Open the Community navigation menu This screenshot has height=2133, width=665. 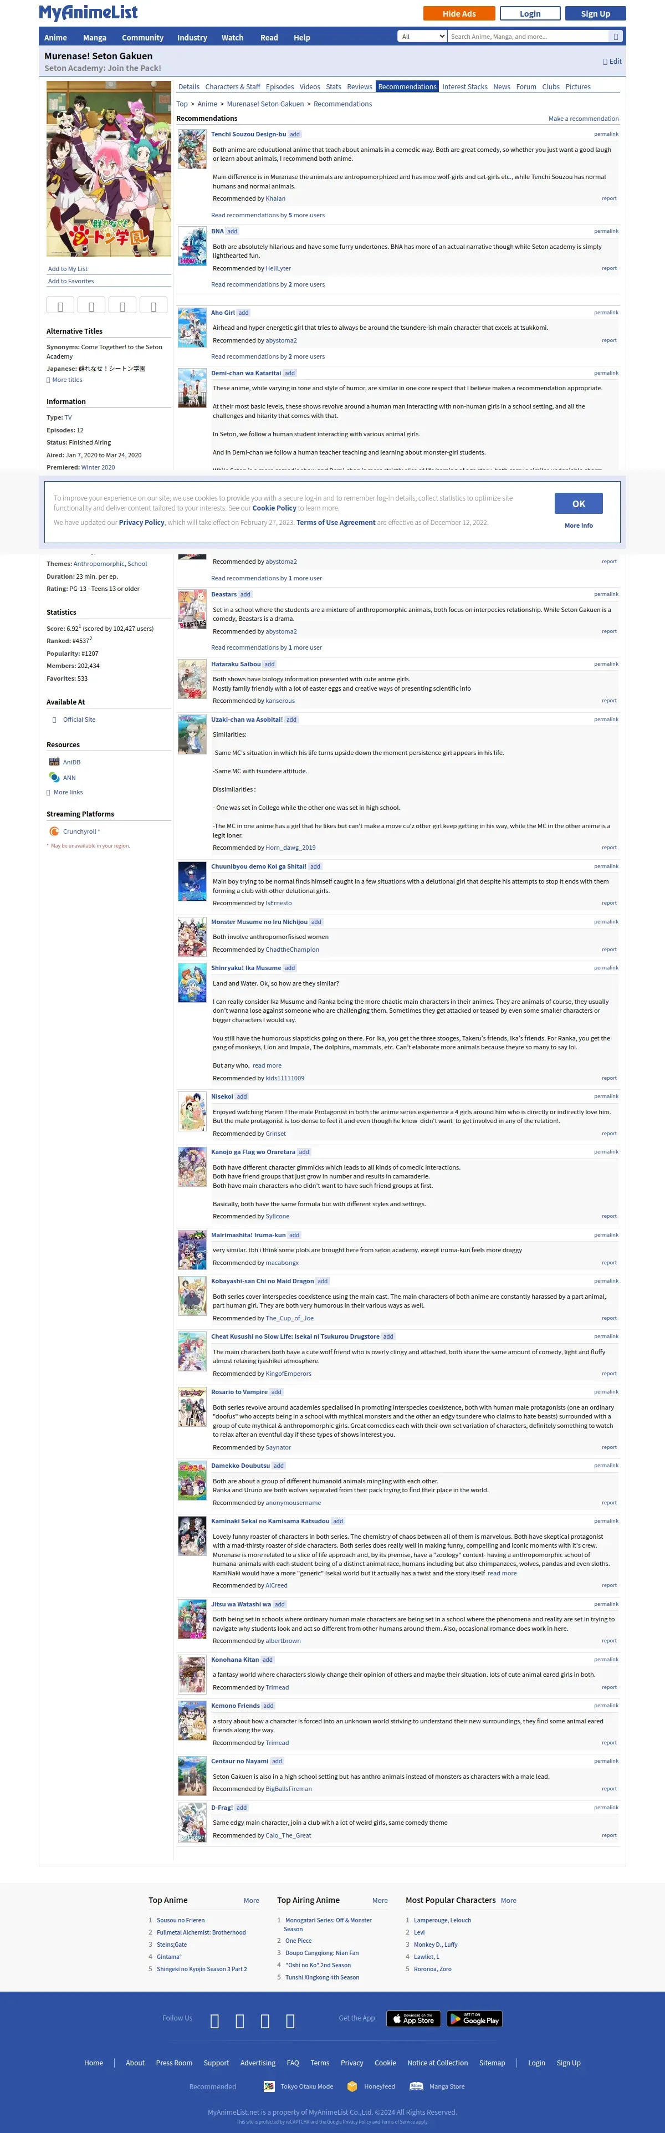coord(142,37)
